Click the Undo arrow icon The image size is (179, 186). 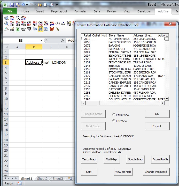pyautogui.click(x=23, y=5)
